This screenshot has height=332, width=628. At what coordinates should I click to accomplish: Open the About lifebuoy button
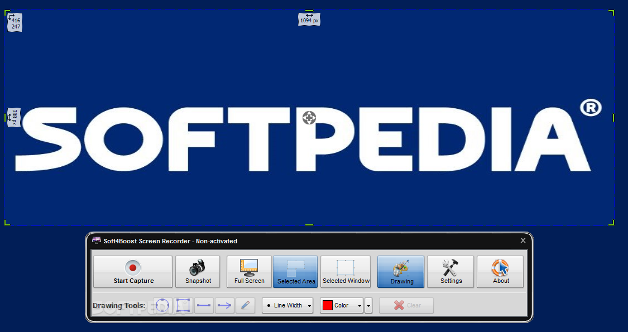[500, 272]
